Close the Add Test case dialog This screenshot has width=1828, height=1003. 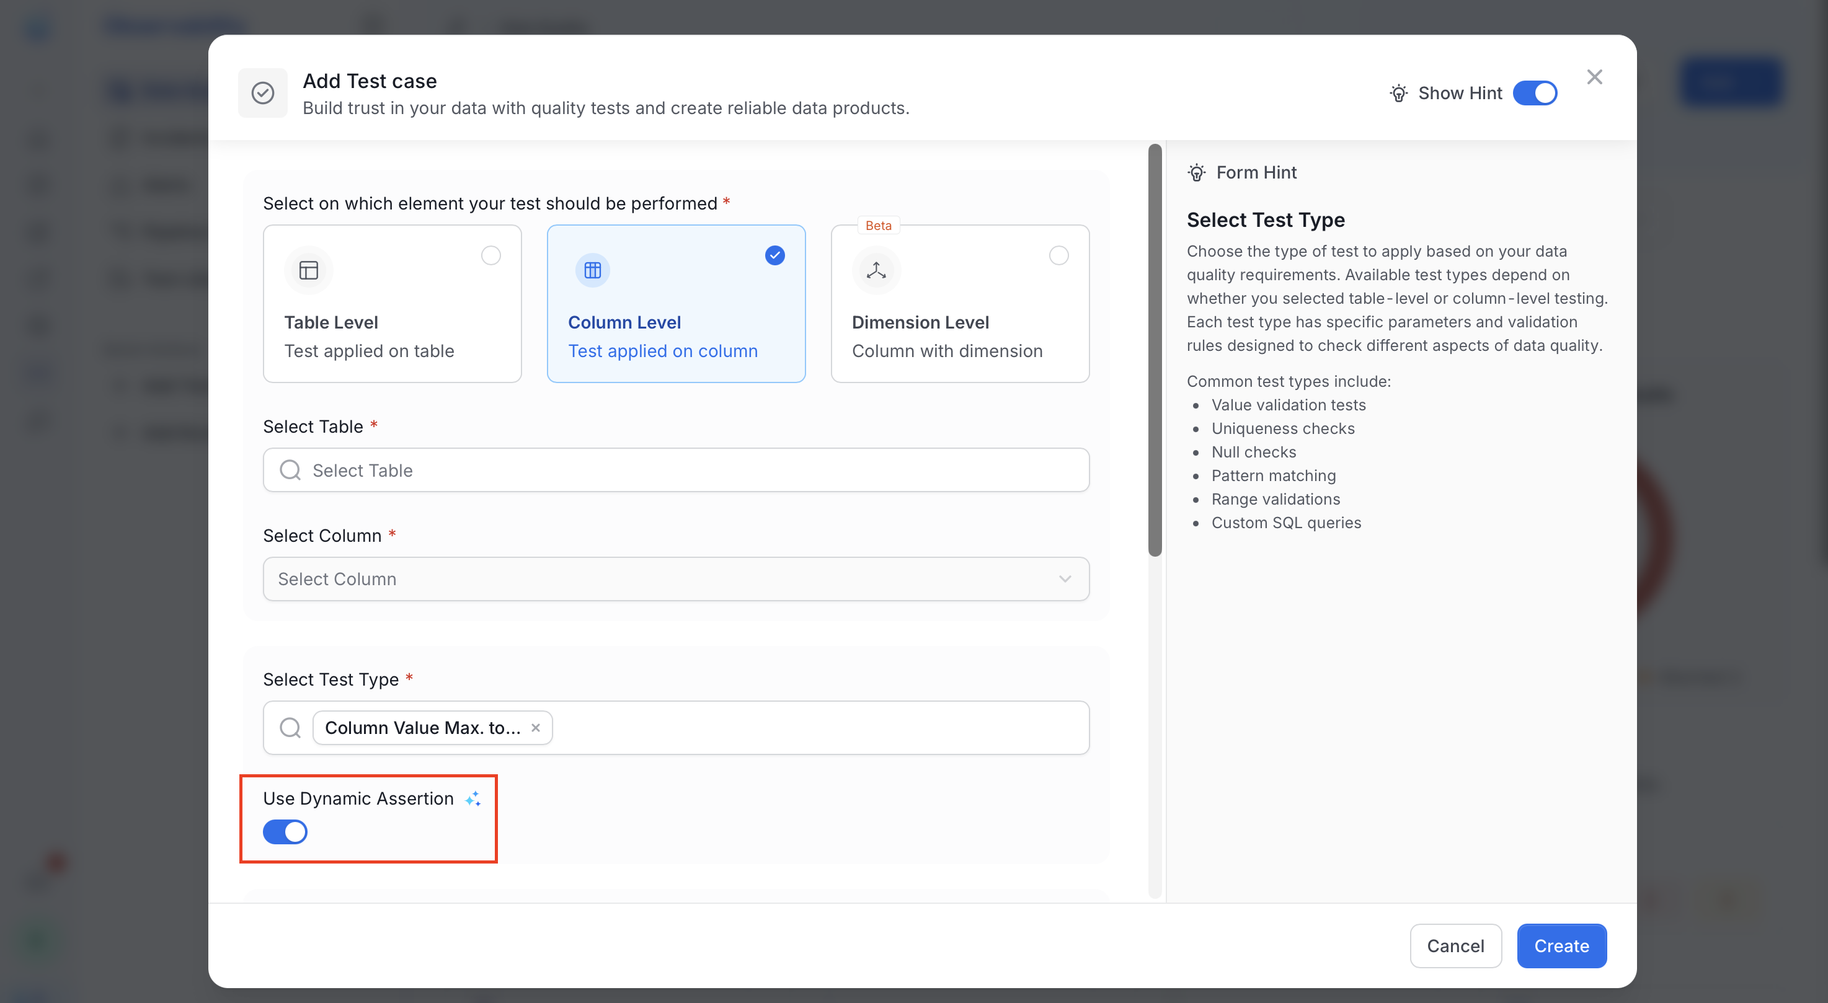[1594, 77]
